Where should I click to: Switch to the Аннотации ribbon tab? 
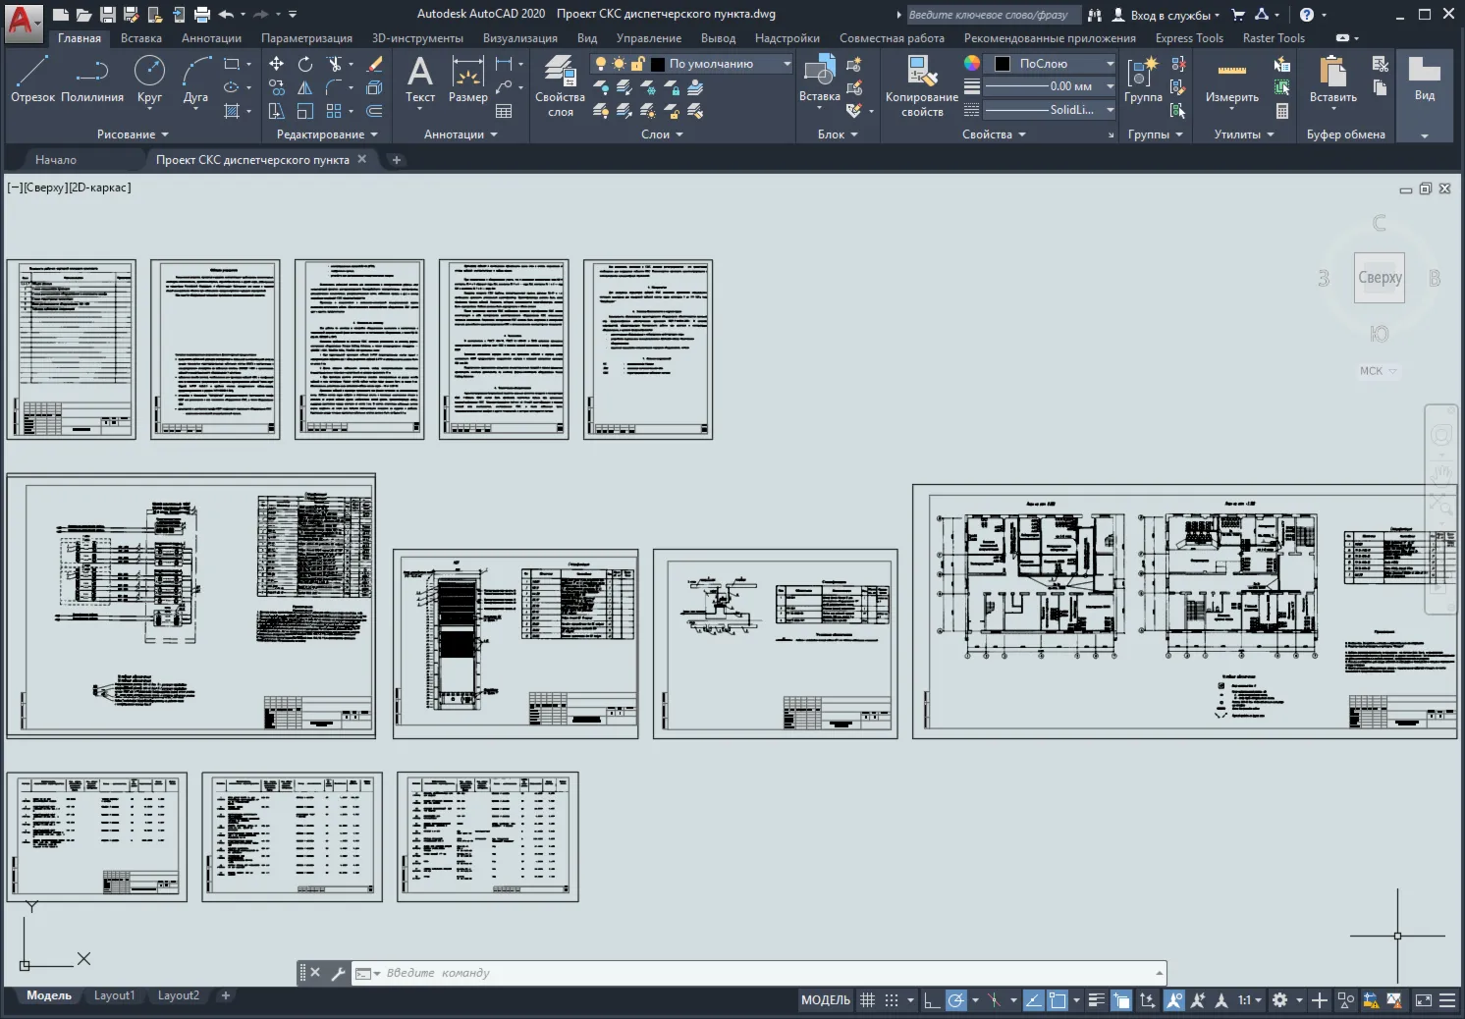211,38
